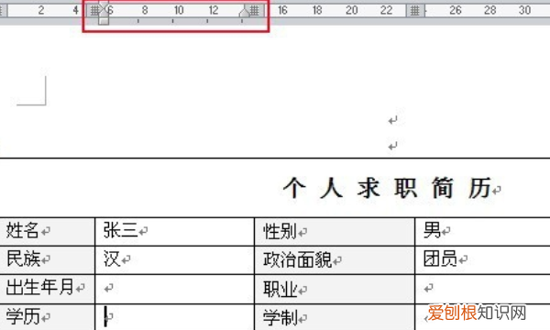Click the column marker between 22 and 26
The width and height of the screenshot is (550, 330).
click(415, 10)
